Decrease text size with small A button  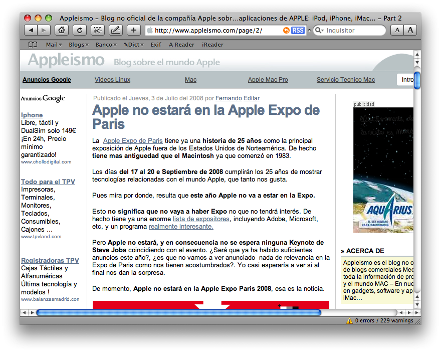pyautogui.click(x=397, y=30)
